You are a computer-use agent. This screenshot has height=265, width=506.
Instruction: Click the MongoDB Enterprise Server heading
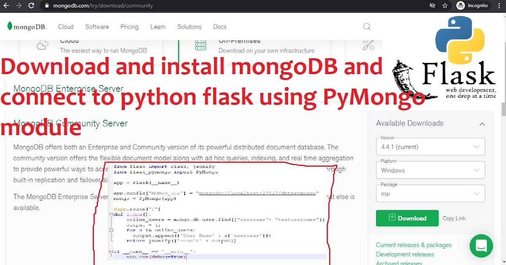(68, 89)
